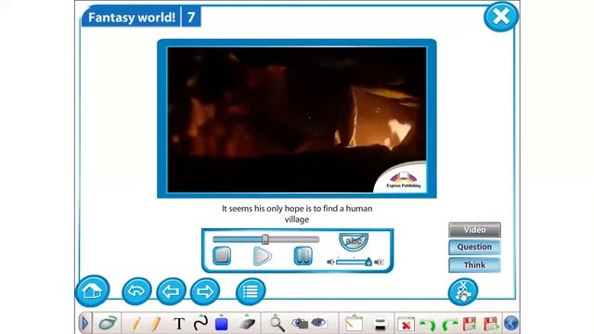The image size is (594, 334).
Task: Click the 'Fantasy world!' title label
Action: [132, 18]
